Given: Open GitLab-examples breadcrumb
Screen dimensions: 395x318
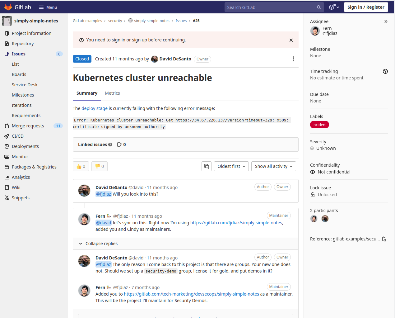Looking at the screenshot, I should [87, 21].
